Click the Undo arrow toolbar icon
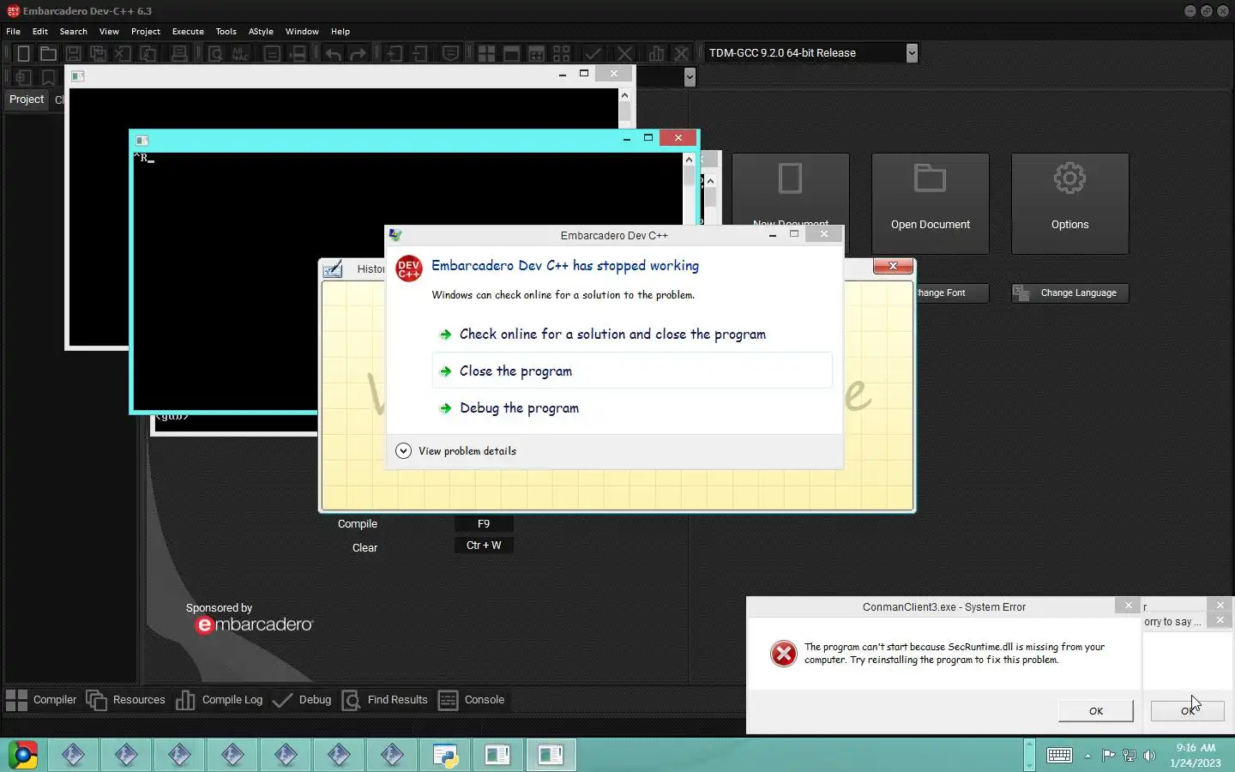1235x772 pixels. click(333, 53)
